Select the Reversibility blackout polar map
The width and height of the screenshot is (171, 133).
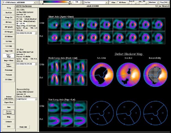(155, 75)
